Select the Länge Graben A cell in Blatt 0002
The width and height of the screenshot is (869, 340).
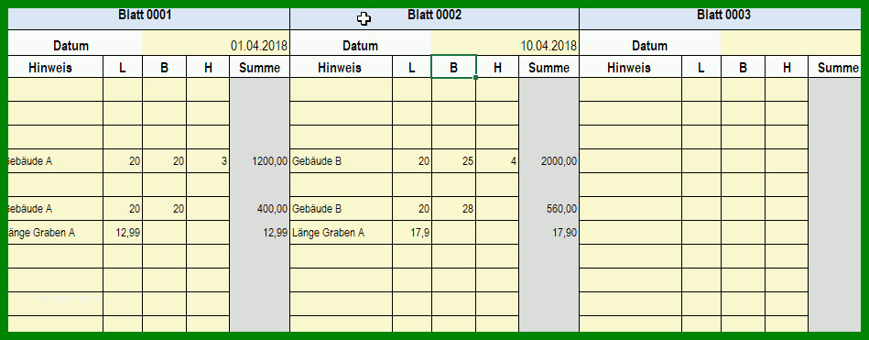342,233
